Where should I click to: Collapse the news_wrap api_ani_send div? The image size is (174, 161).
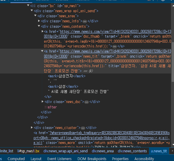[32, 10]
